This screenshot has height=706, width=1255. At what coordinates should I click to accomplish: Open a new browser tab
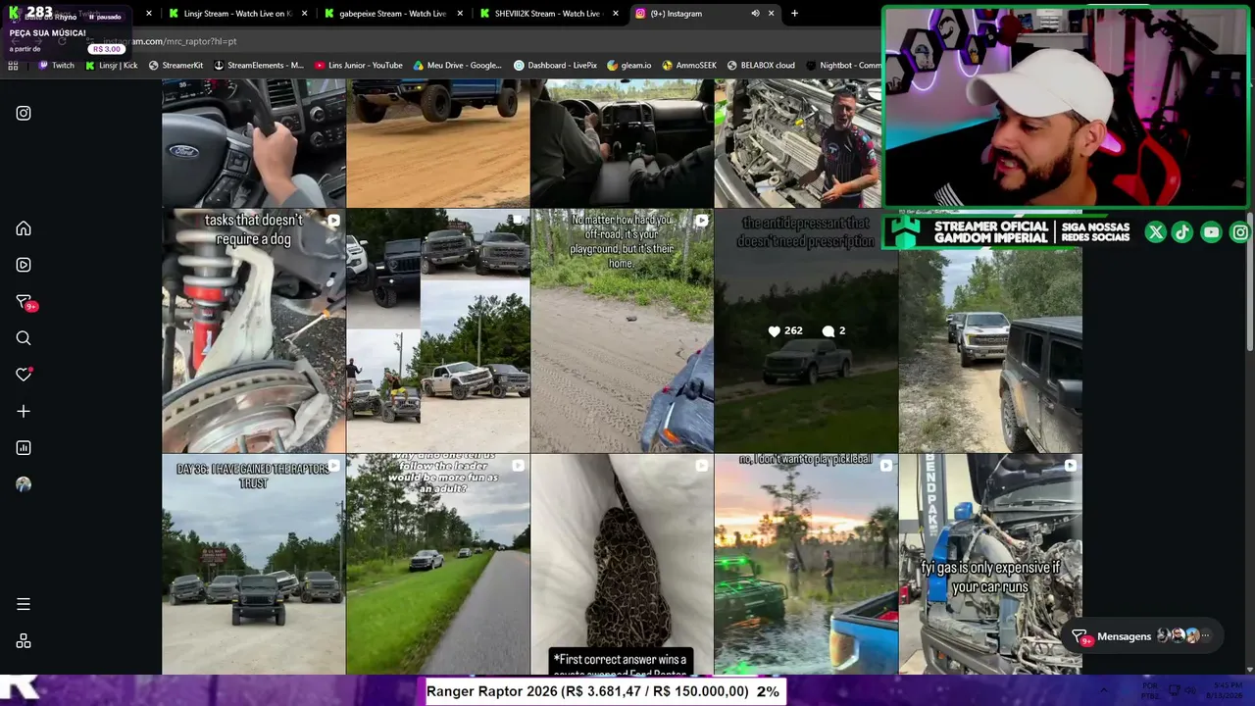pos(794,14)
